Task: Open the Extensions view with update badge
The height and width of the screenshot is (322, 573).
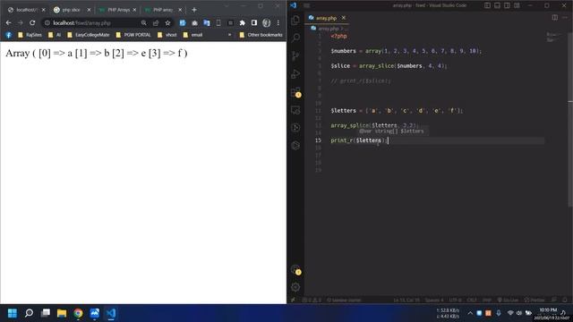Action: pyautogui.click(x=295, y=92)
